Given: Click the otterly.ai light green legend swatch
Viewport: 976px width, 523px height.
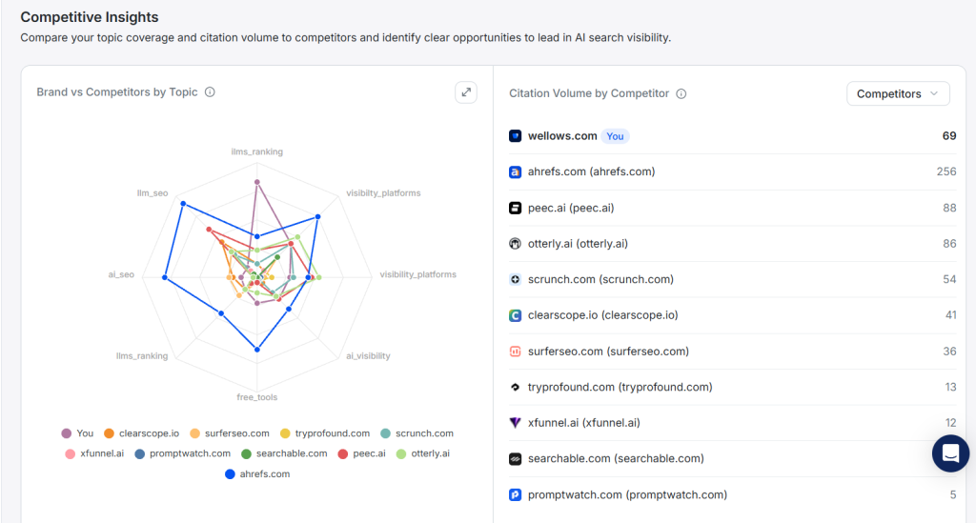Looking at the screenshot, I should (x=400, y=453).
